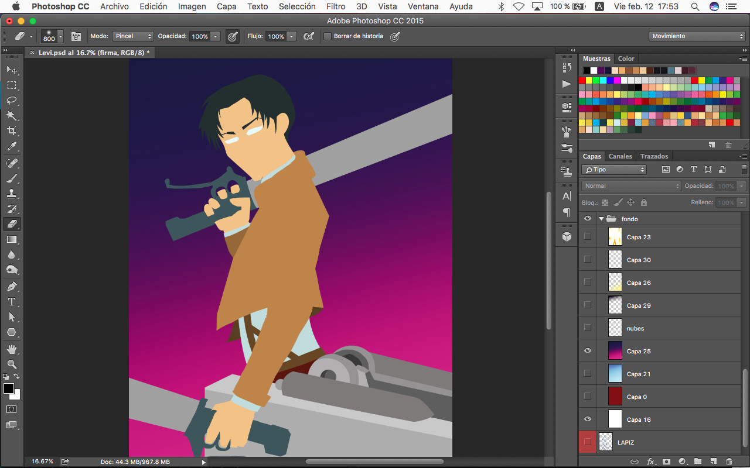The image size is (750, 468).
Task: Select the Eraser tool in toolbox
Action: pyautogui.click(x=12, y=224)
